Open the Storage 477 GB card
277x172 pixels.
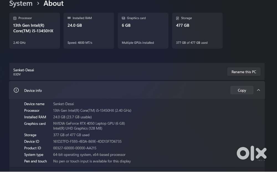point(197,31)
